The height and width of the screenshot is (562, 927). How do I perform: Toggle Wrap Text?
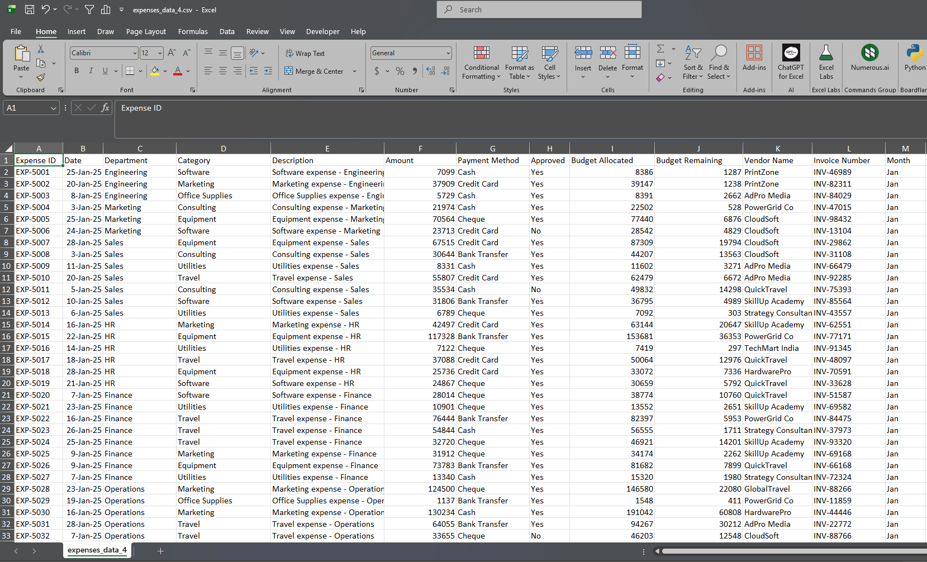pyautogui.click(x=305, y=53)
